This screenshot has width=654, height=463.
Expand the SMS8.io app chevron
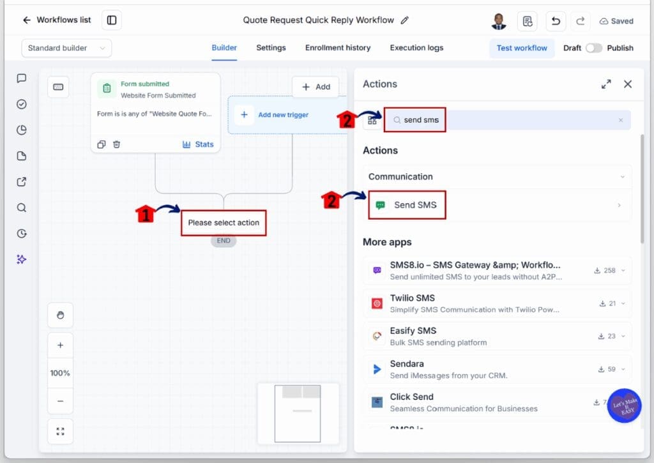click(623, 270)
